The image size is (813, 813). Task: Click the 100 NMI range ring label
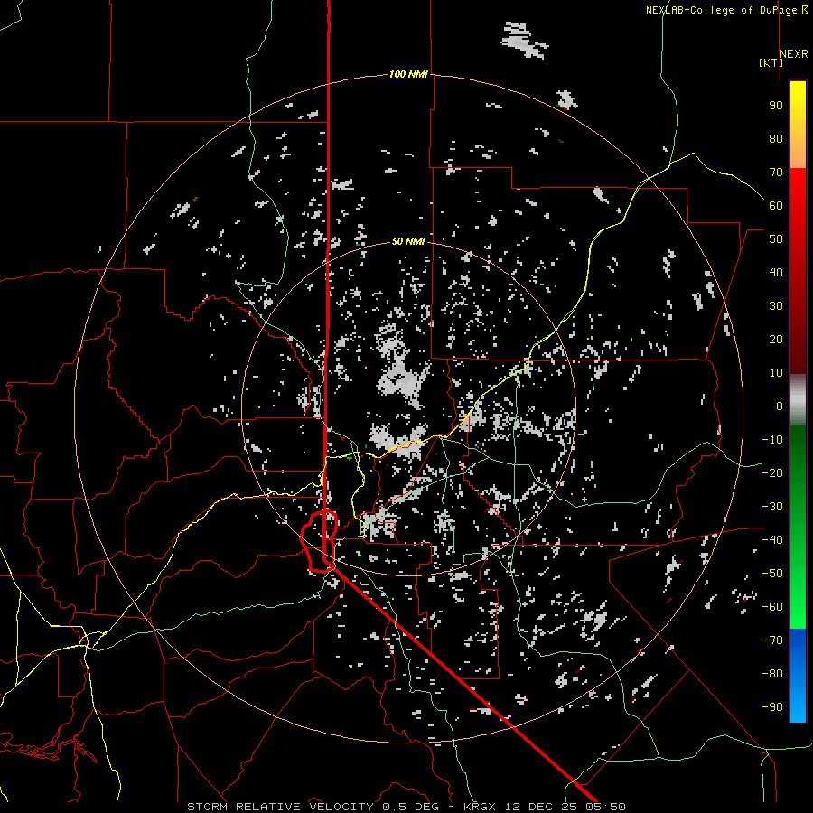coord(408,75)
